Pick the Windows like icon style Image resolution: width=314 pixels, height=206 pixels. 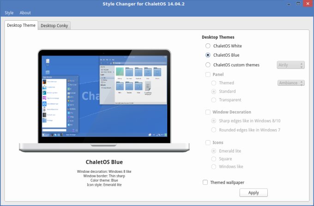pos(214,167)
